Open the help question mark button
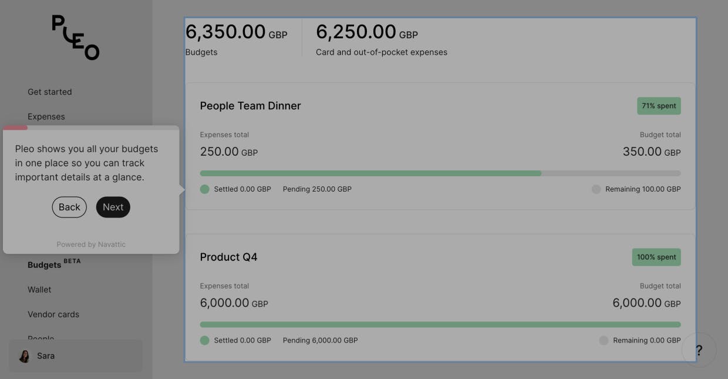Image resolution: width=728 pixels, height=379 pixels. click(699, 350)
